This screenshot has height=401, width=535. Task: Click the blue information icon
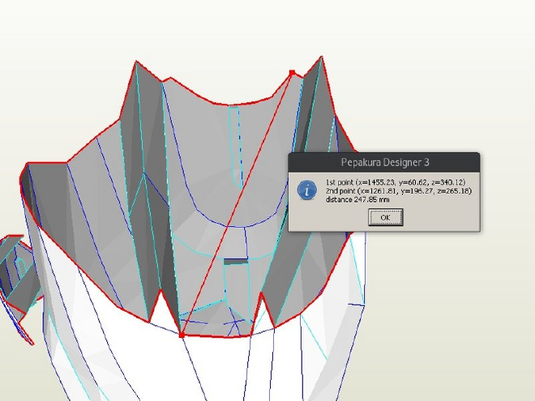(307, 190)
